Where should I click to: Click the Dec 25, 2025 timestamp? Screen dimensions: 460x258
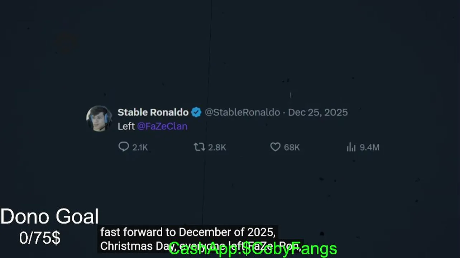pos(318,112)
